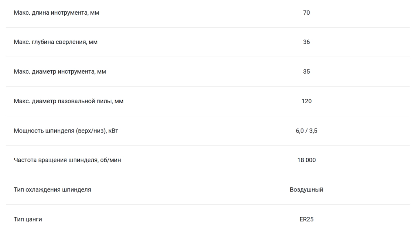Screen dimensions: 417x239
Task: Select the collet type value ER25
Action: coord(306,219)
